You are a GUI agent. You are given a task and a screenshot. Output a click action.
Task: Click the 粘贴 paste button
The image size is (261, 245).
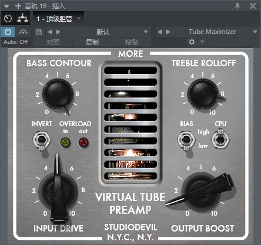[x=132, y=42]
